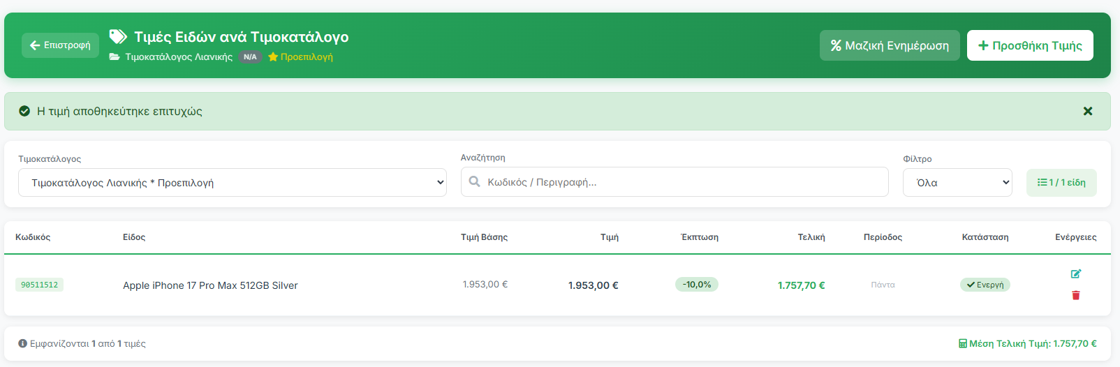Screen dimensions: 1120x367
Task: Click the star icon next to Προεπιλογή
Action: pos(273,57)
